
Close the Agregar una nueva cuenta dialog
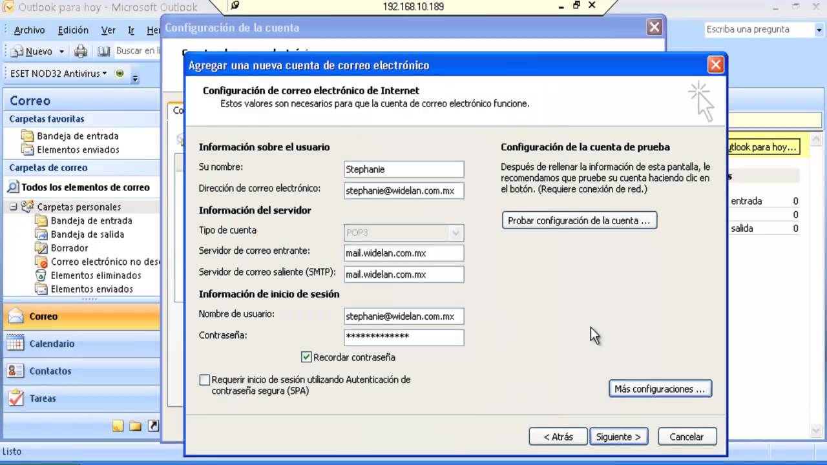click(x=715, y=65)
